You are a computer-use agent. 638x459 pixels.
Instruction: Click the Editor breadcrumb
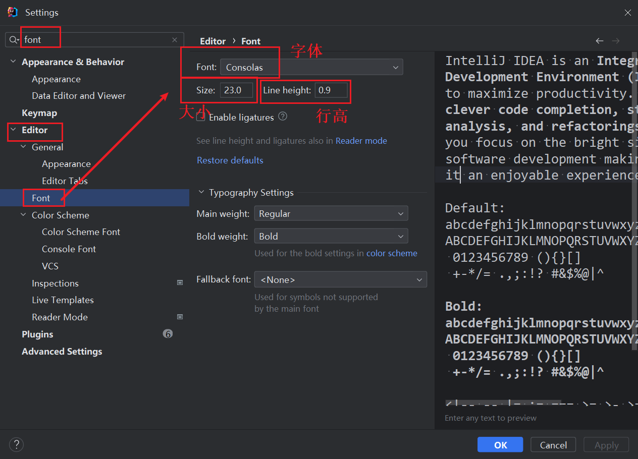tap(212, 41)
